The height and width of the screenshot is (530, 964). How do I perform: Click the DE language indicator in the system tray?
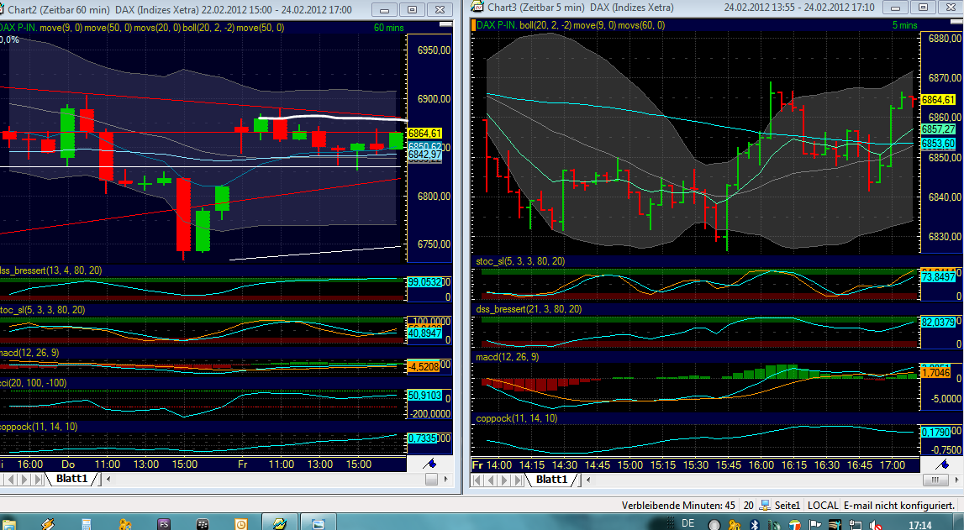687,523
